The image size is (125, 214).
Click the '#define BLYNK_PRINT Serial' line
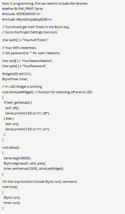[x=23, y=9]
